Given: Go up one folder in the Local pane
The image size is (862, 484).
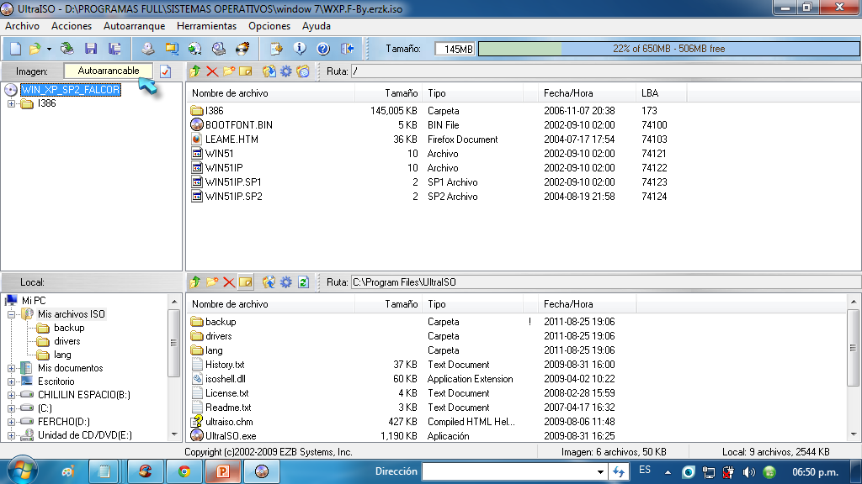Looking at the screenshot, I should [195, 282].
